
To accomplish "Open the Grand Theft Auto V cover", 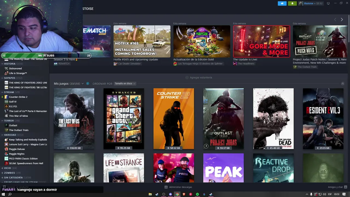I will [x=124, y=118].
